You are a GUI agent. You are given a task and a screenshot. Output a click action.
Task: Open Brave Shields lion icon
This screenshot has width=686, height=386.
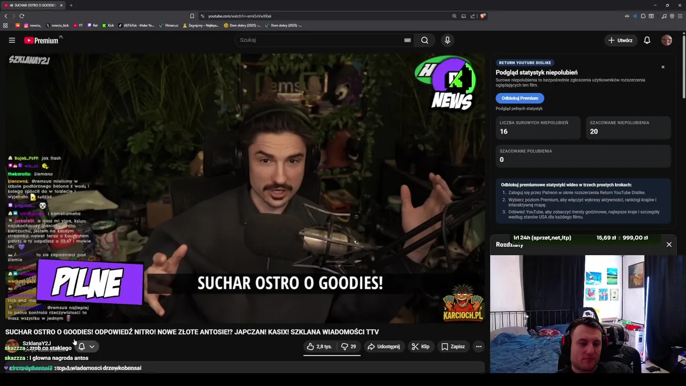click(x=482, y=16)
